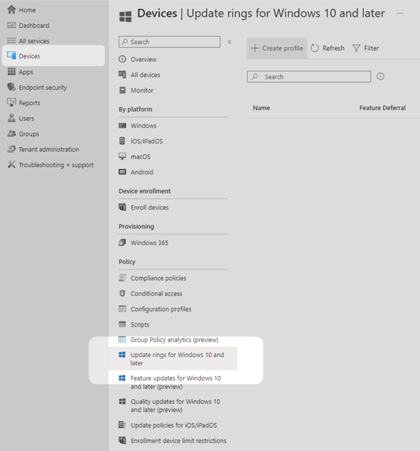Click the Tenant administration gear icon

click(x=12, y=149)
